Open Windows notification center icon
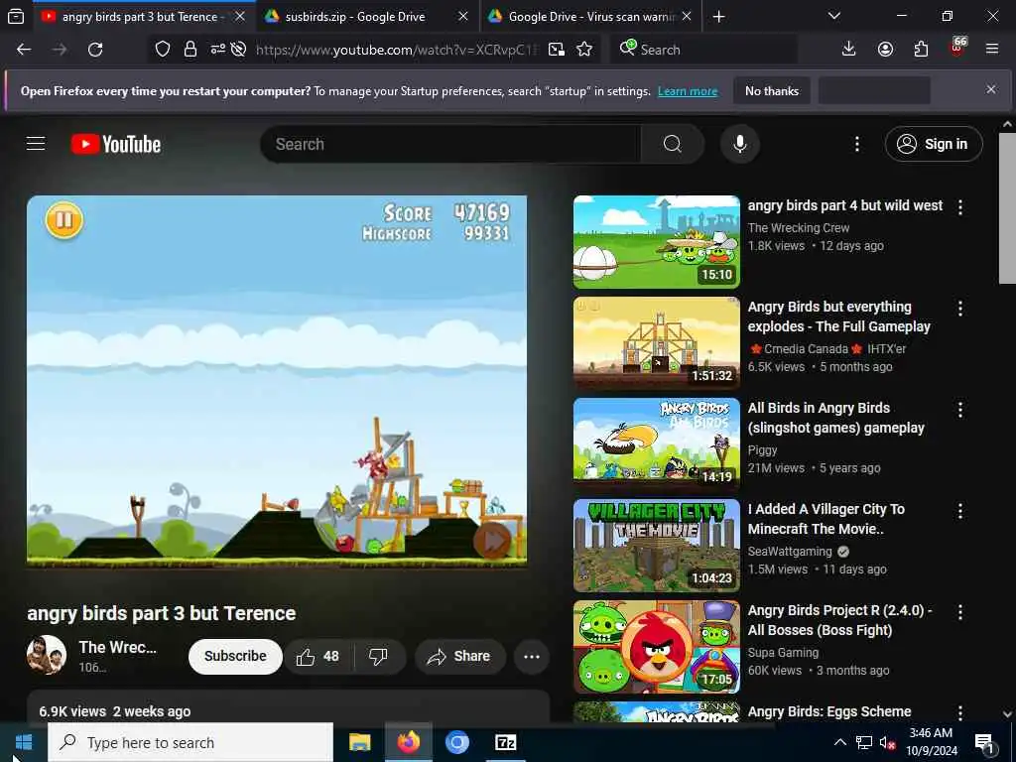This screenshot has height=762, width=1016. (984, 743)
